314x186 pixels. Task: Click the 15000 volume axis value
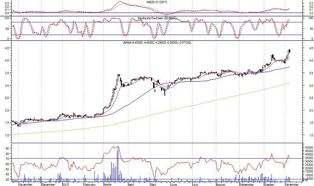(x=309, y=172)
